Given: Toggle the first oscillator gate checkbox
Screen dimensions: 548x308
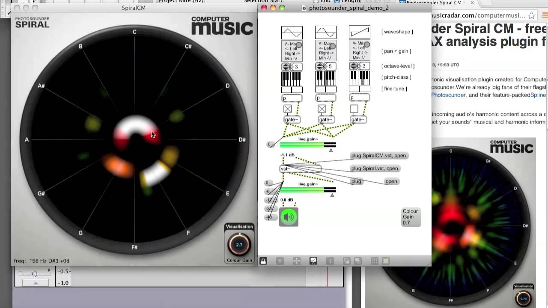Looking at the screenshot, I should pyautogui.click(x=288, y=109).
